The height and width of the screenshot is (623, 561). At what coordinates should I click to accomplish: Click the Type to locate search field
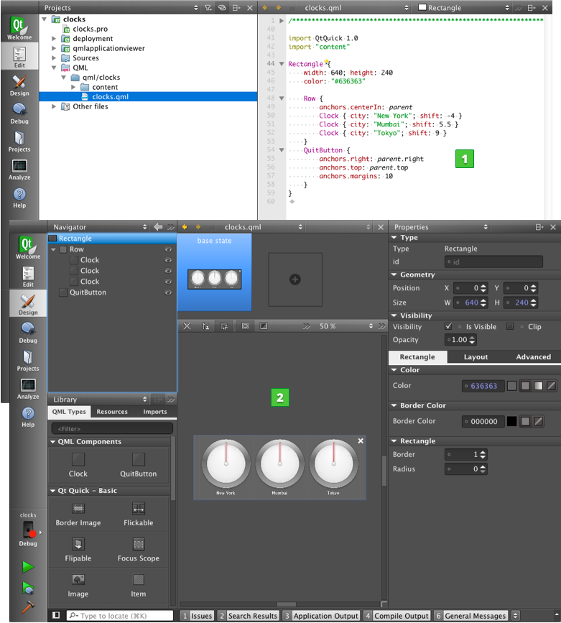pos(120,616)
